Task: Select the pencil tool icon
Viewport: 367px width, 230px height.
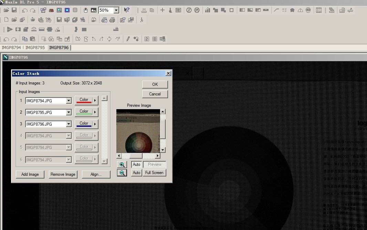Action: click(x=128, y=39)
